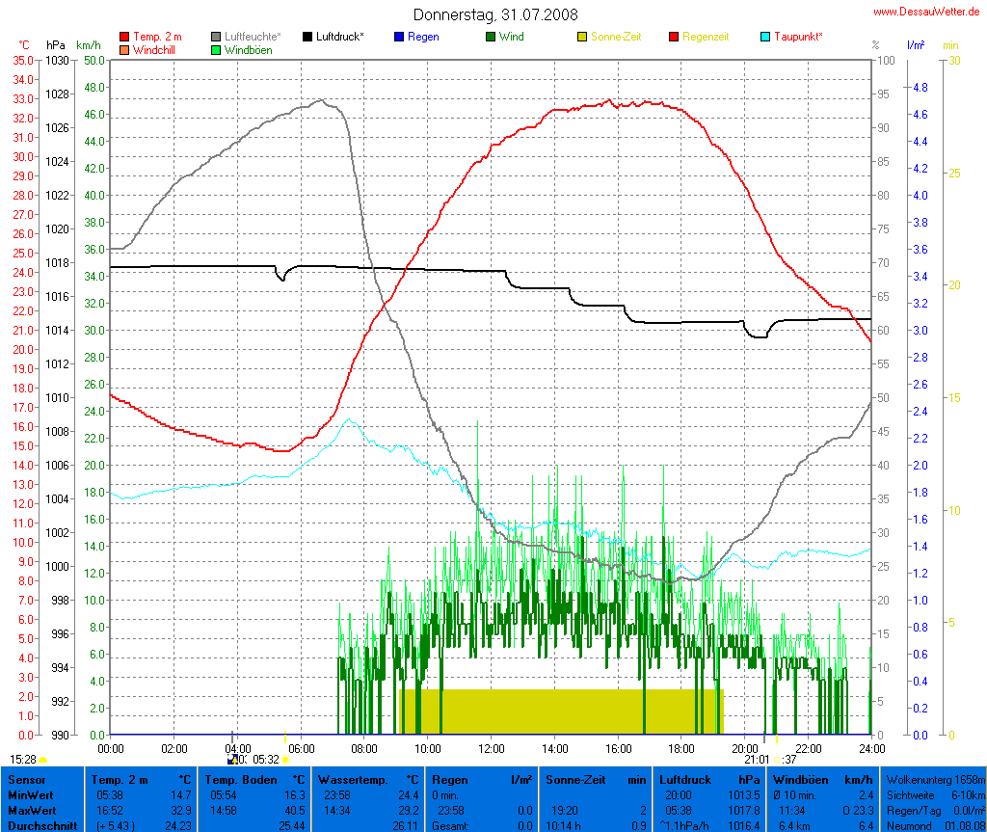Click the Wolkenunterg. value in info panel

[x=933, y=778]
